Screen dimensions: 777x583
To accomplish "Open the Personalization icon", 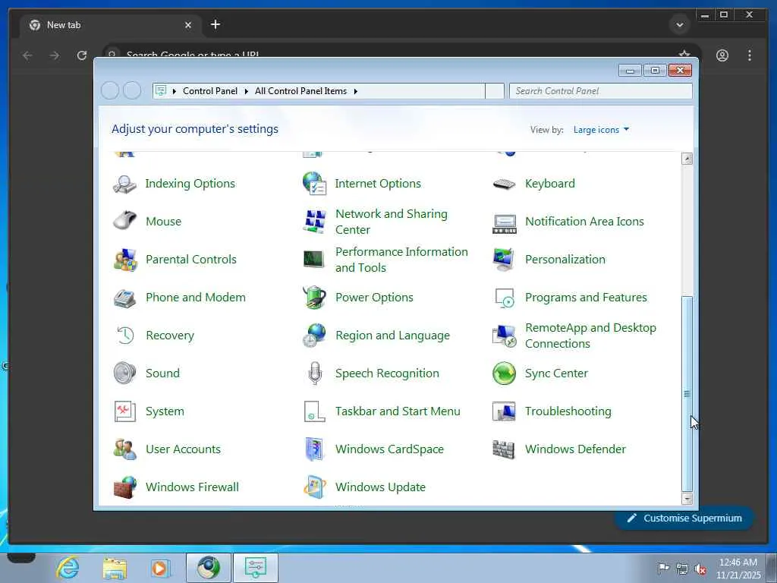I will (x=504, y=260).
